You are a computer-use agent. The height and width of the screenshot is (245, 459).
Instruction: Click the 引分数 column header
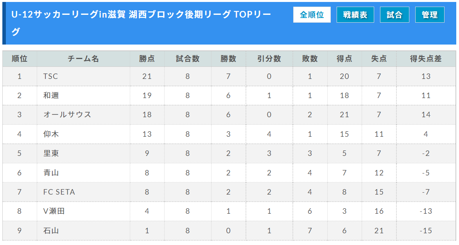coord(269,59)
